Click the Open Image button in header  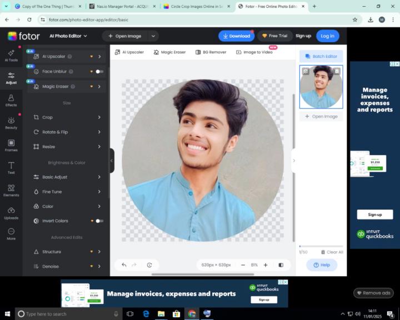pyautogui.click(x=125, y=36)
